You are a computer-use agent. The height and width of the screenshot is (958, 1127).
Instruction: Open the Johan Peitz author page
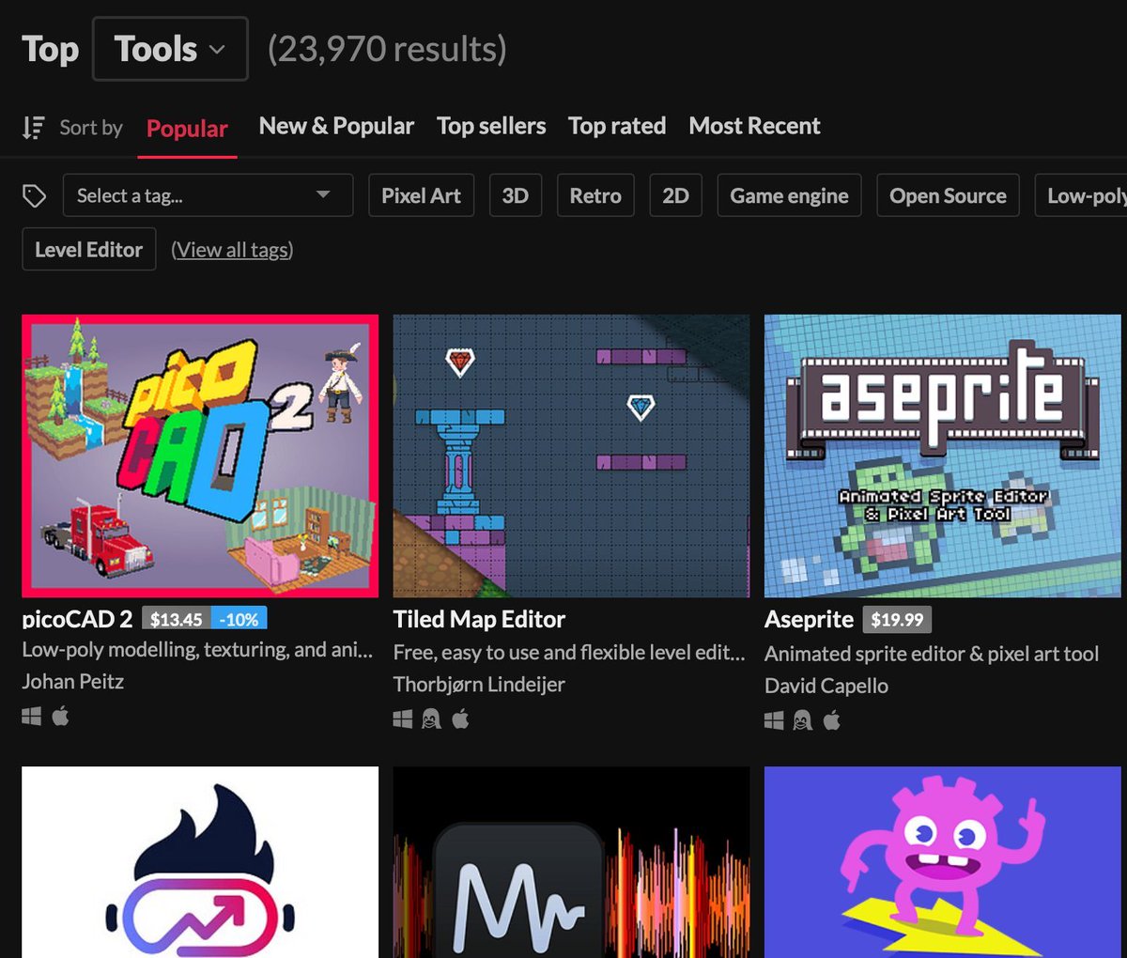tap(72, 681)
